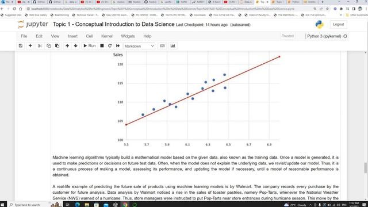
Task: Click browser back arrow
Action: (2, 9)
